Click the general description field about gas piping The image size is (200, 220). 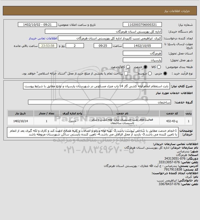point(96,86)
